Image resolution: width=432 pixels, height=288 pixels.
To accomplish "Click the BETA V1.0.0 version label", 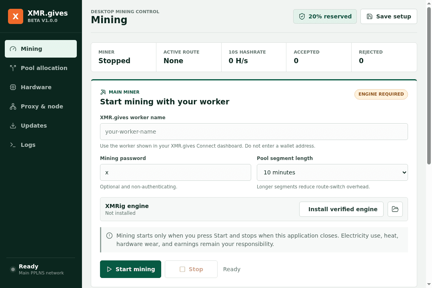I will tap(42, 20).
